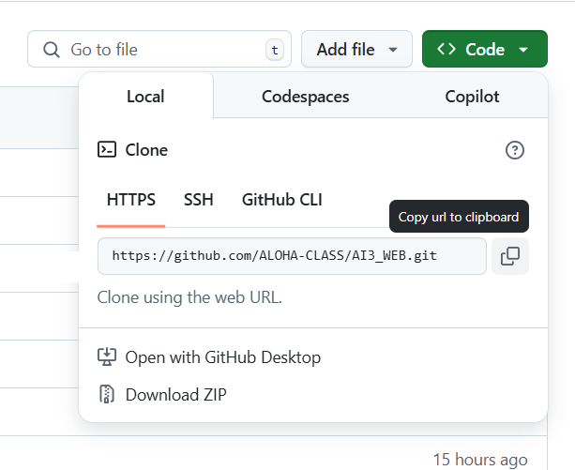Switch to the Codespaces tab
This screenshot has height=470, width=575.
pos(306,97)
